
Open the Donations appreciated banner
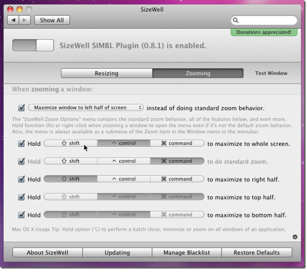264,32
